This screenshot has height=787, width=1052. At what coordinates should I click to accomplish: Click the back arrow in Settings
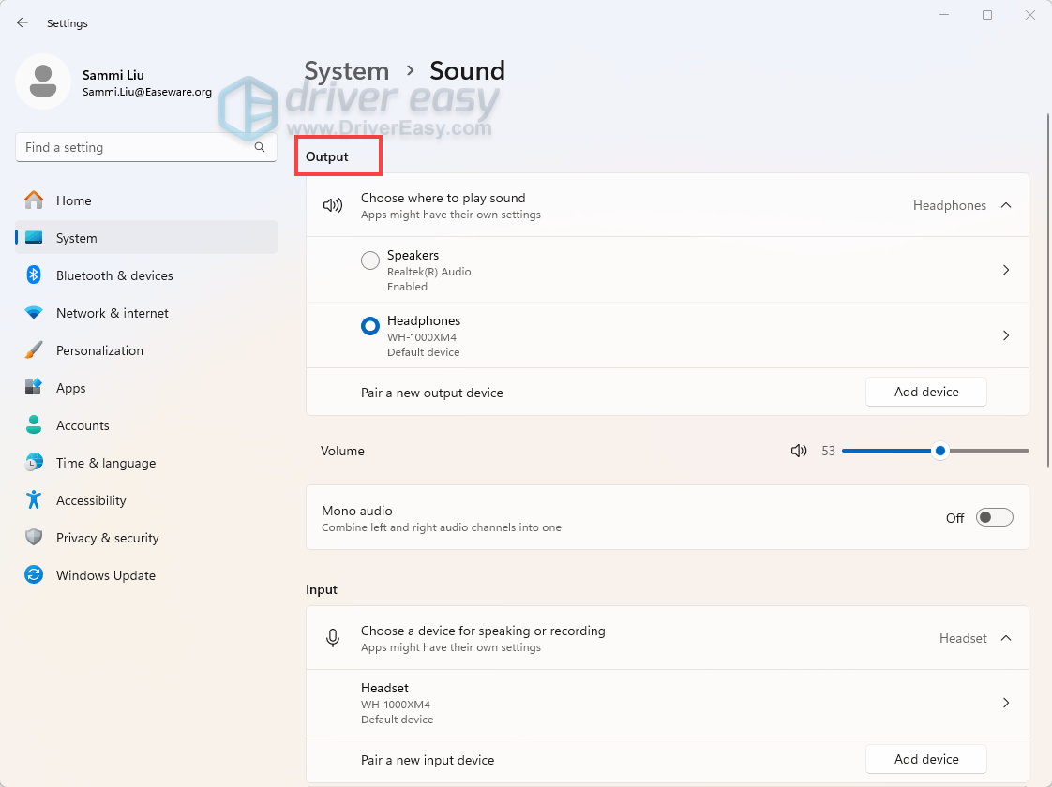point(22,22)
